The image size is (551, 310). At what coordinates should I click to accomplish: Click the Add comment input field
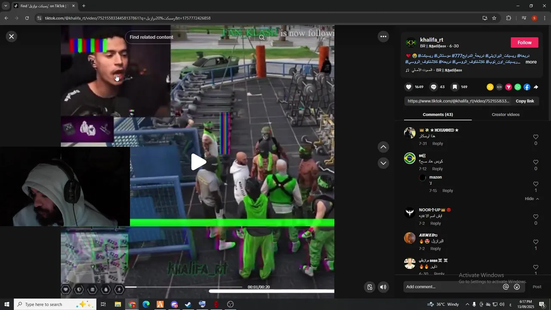point(452,287)
